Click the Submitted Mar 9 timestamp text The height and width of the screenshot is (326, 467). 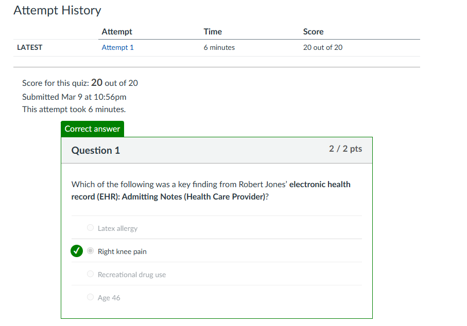[x=74, y=97]
